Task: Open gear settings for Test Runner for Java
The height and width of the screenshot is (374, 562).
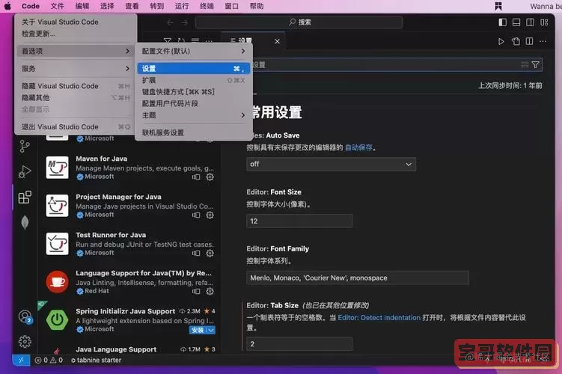Action: [210, 254]
